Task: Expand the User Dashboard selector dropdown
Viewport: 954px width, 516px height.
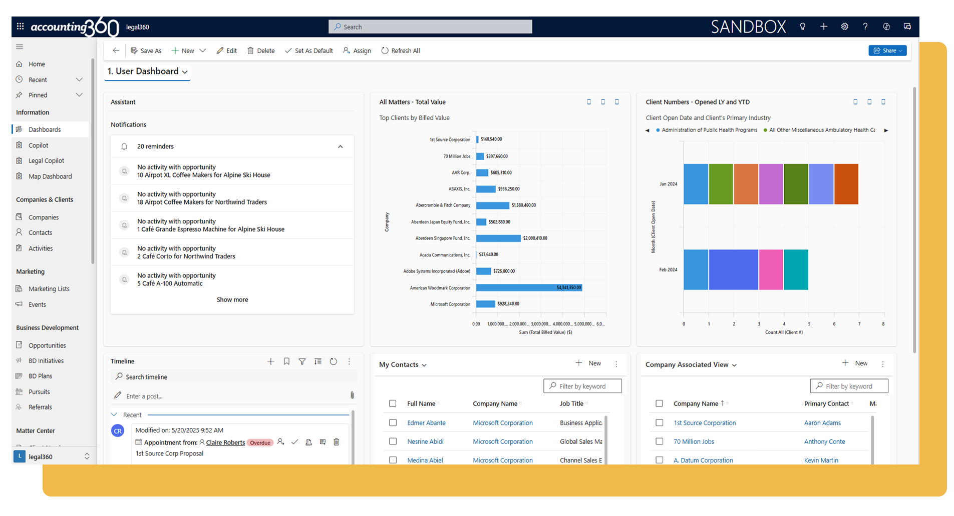Action: tap(185, 72)
